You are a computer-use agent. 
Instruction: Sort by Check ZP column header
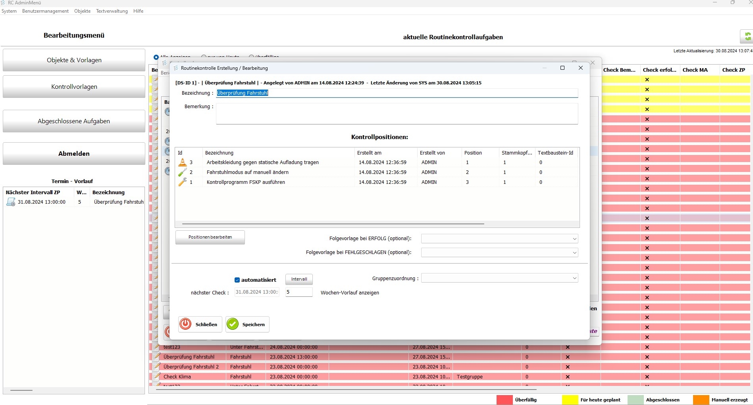736,70
